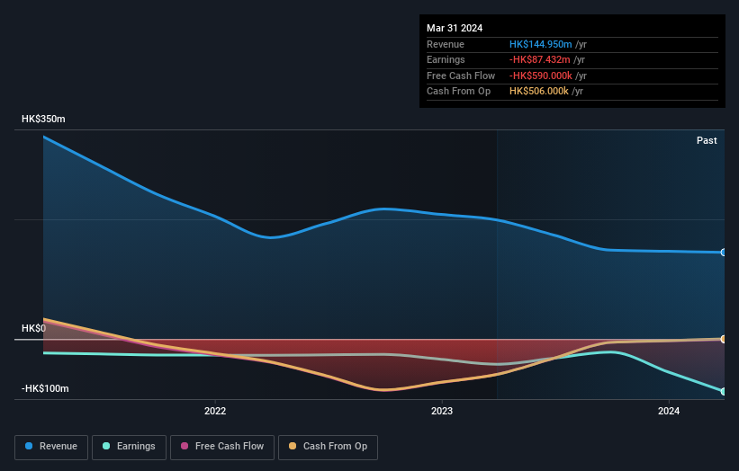
Task: Toggle the Revenue legend button
Action: click(x=51, y=447)
